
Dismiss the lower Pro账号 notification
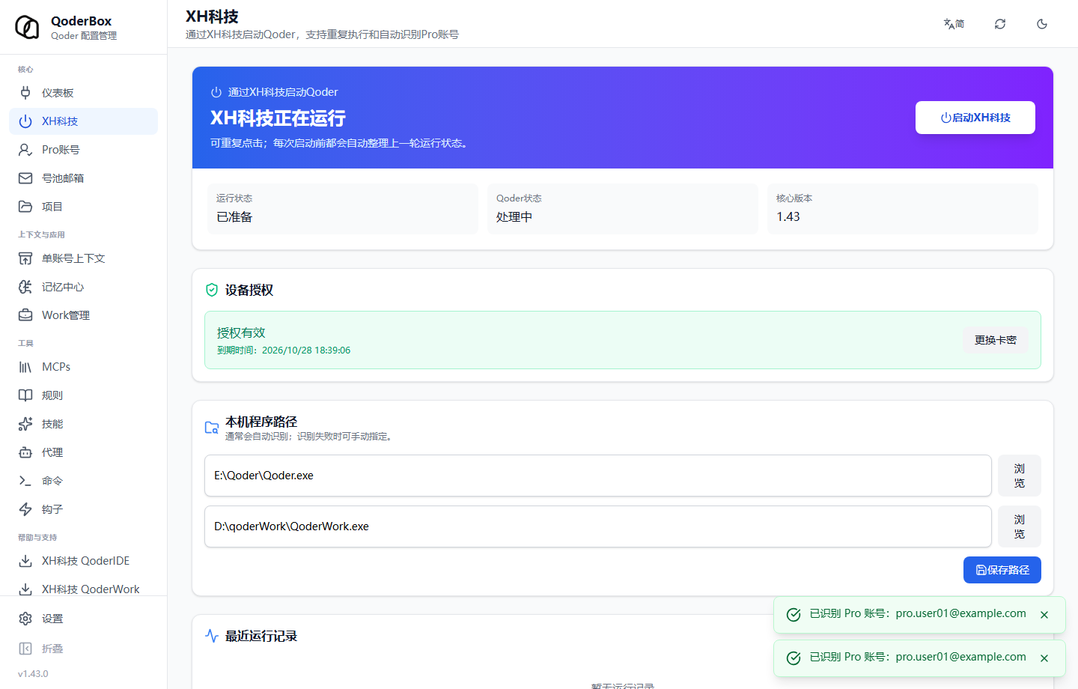[x=1044, y=658]
